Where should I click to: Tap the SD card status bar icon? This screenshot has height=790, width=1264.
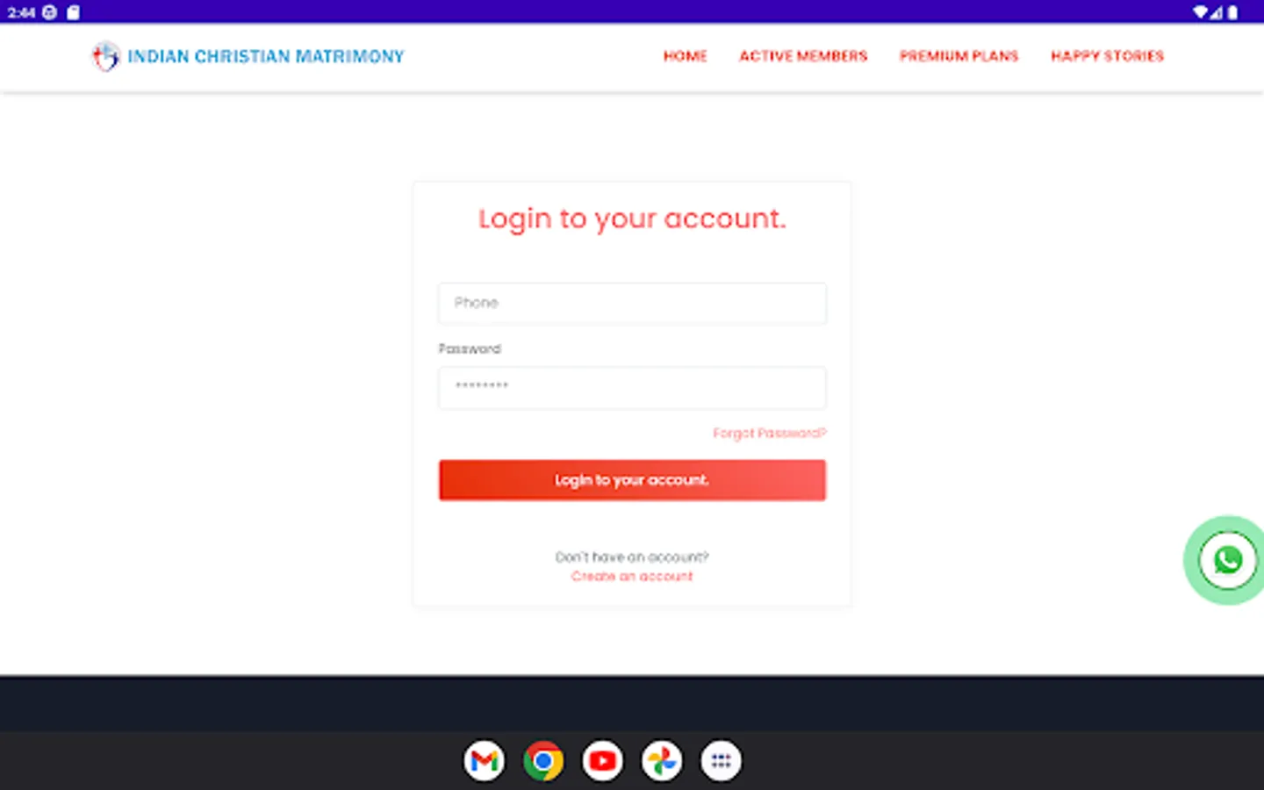click(x=74, y=12)
